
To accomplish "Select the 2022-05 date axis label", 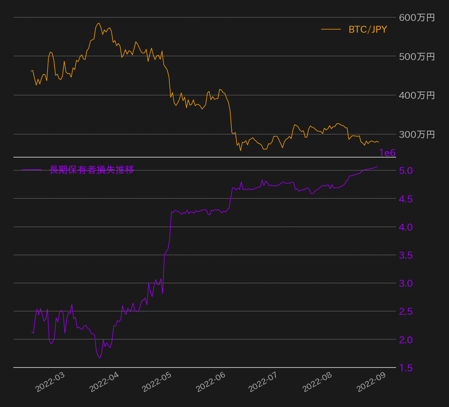I will point(157,382).
